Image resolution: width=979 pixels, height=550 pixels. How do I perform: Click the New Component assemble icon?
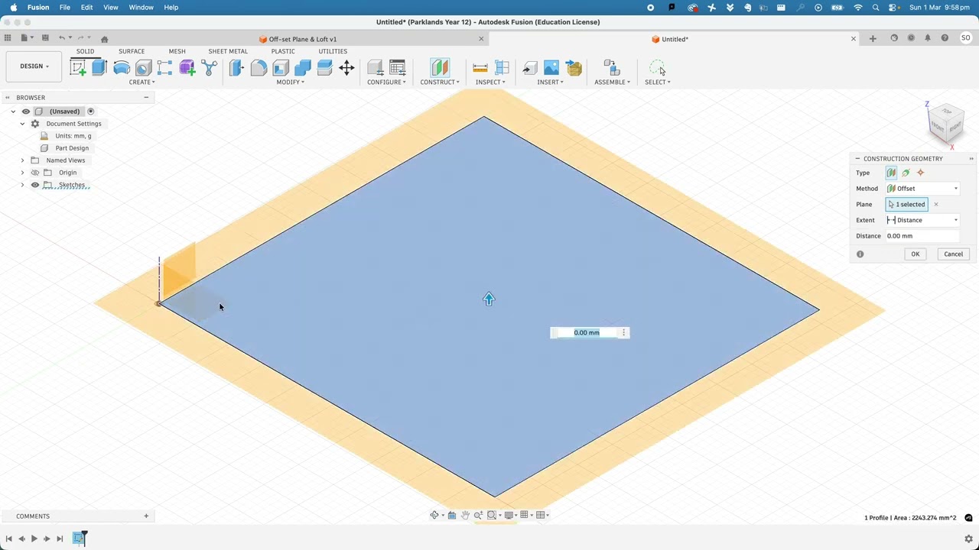click(610, 68)
